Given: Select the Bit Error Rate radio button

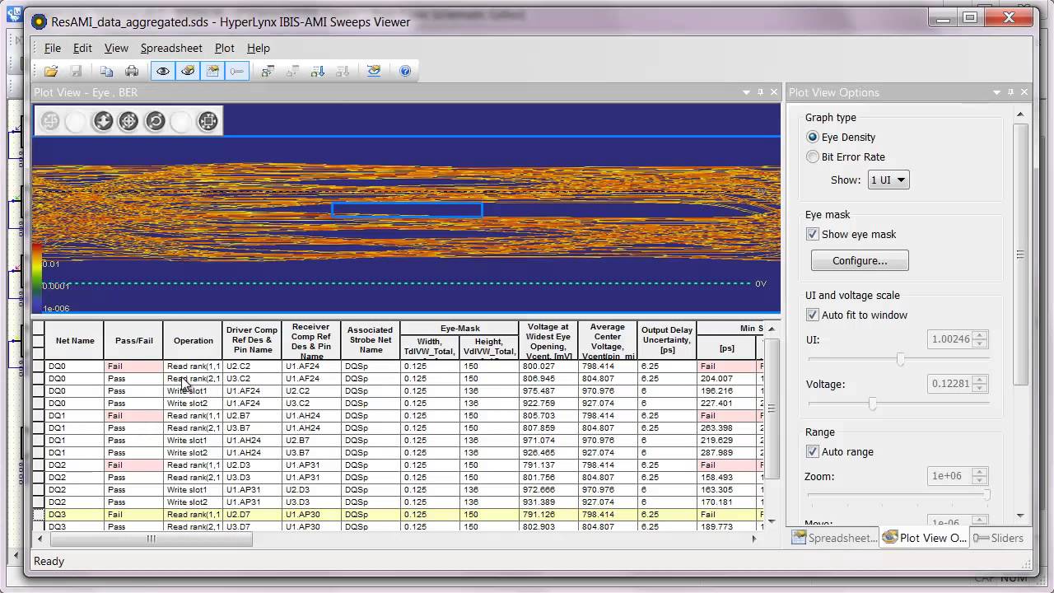Looking at the screenshot, I should pyautogui.click(x=813, y=157).
